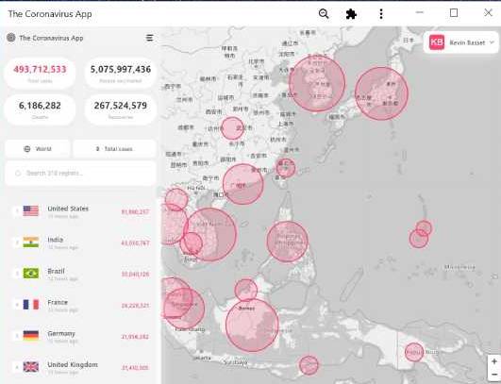
Task: Click the recoveries card 267,524,579
Action: click(x=121, y=109)
